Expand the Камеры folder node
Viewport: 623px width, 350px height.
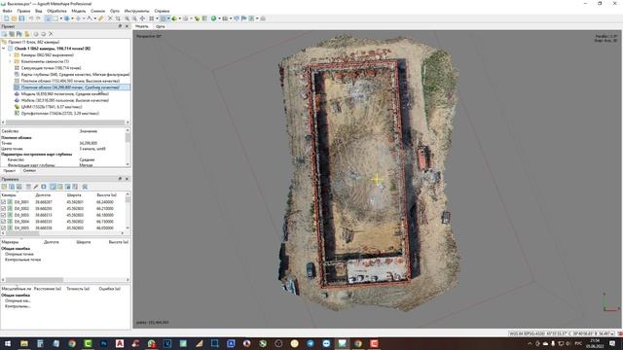(11, 55)
